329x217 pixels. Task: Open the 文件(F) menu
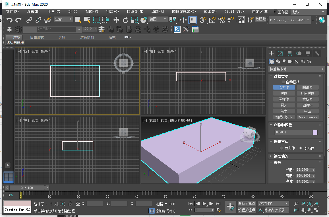[12, 12]
